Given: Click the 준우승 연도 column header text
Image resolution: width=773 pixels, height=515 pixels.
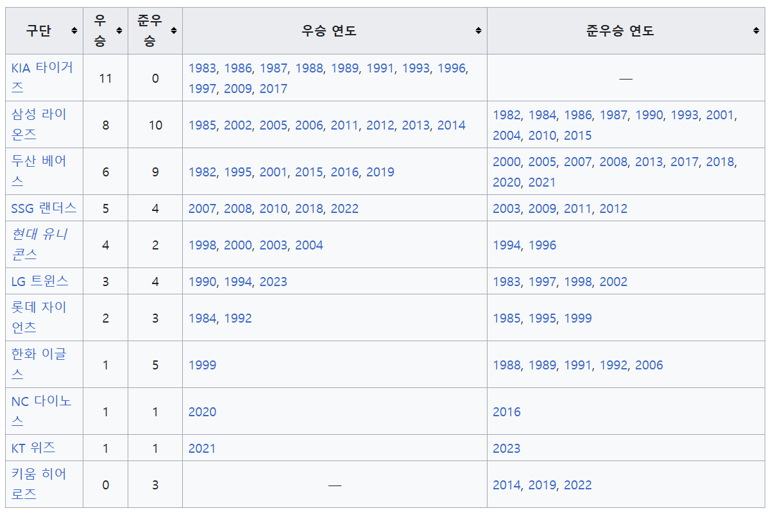Looking at the screenshot, I should 620,31.
